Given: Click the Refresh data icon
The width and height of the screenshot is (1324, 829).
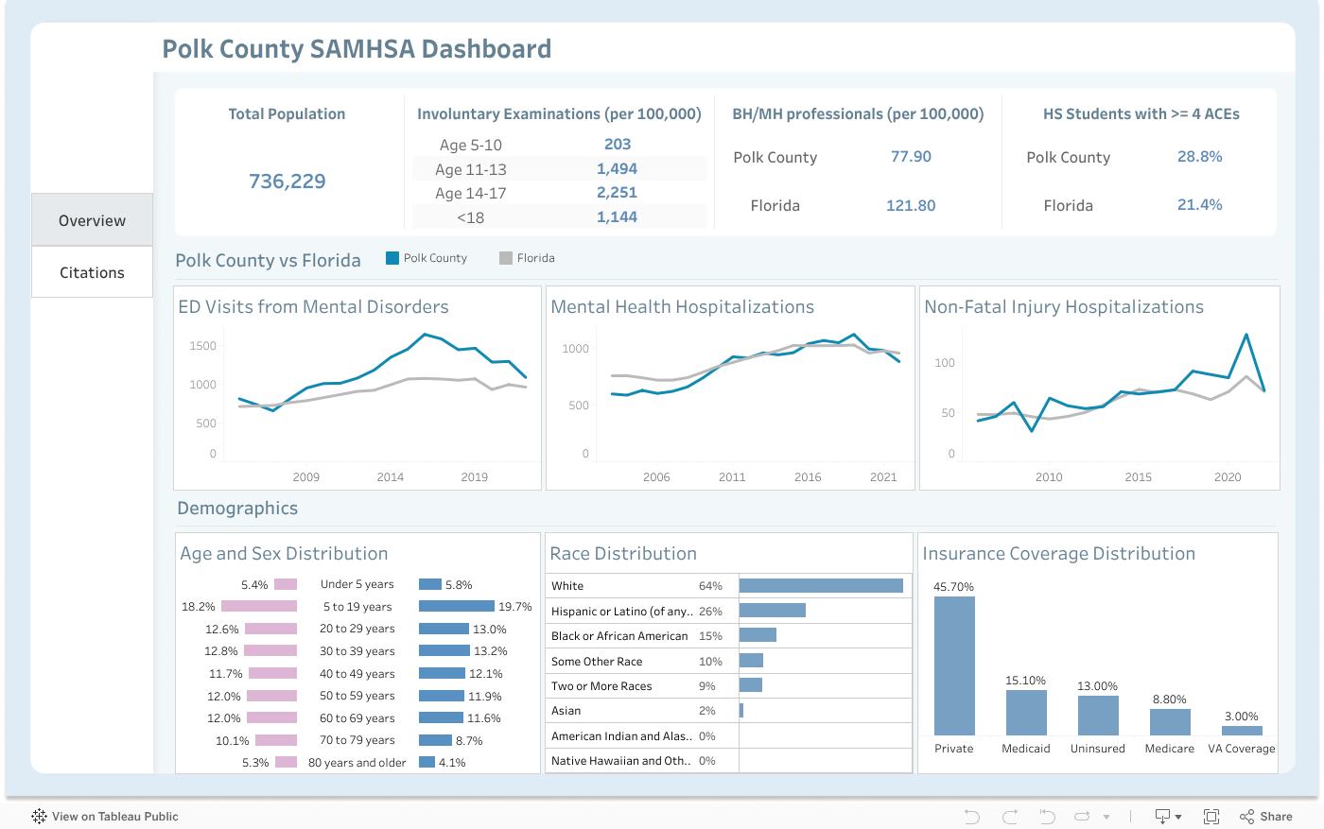Looking at the screenshot, I should click(1083, 817).
